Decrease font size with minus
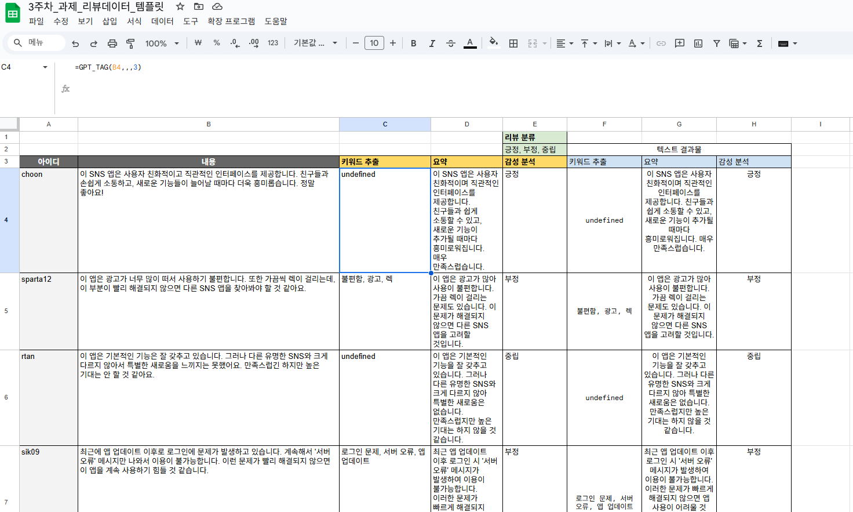The height and width of the screenshot is (512, 853). pyautogui.click(x=356, y=43)
